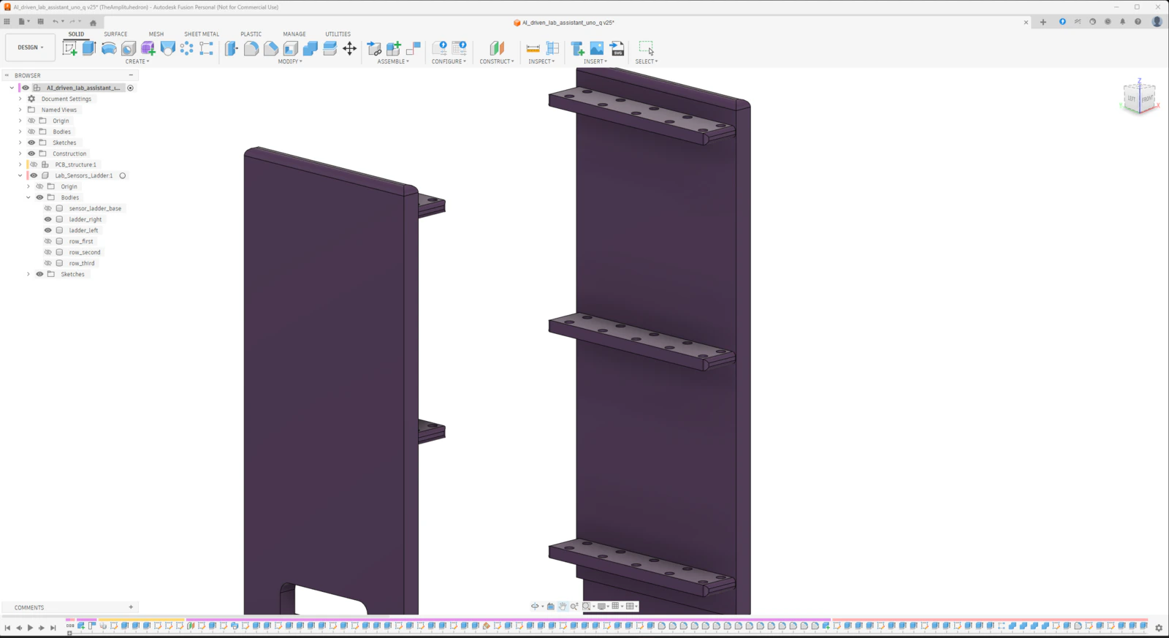Show the PCB_structure:1 component

(x=34, y=164)
